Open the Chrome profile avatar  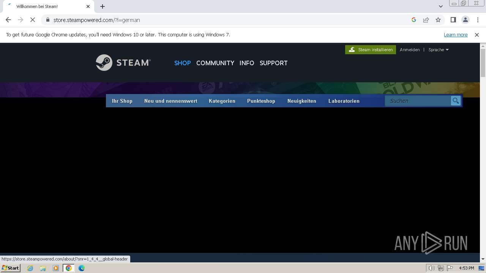coord(465,20)
